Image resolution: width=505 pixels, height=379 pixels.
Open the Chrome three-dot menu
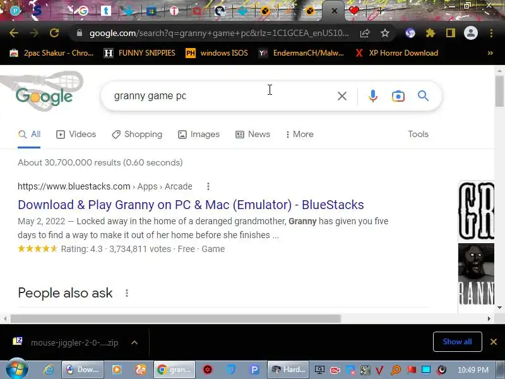click(491, 33)
